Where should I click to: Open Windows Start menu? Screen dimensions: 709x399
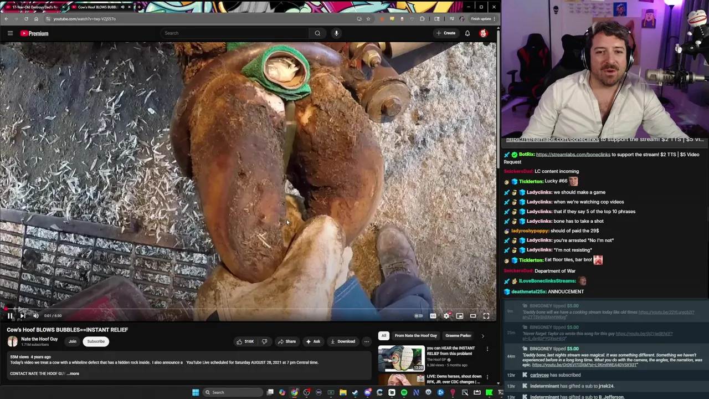pyautogui.click(x=195, y=392)
